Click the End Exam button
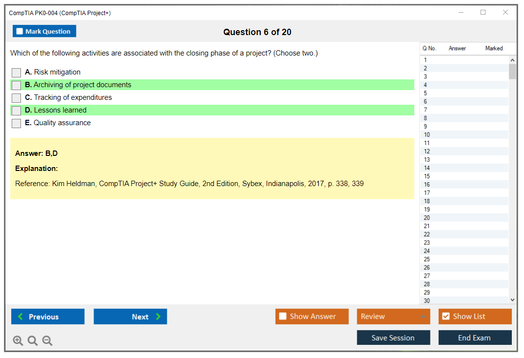524x358 pixels. (475, 338)
